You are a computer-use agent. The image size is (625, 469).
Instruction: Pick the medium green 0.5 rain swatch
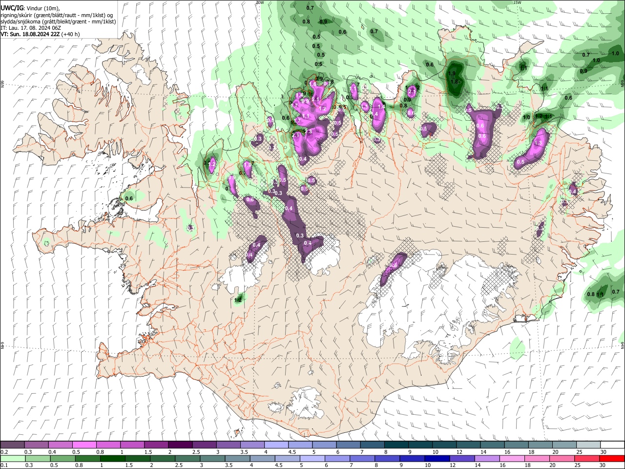point(62,459)
